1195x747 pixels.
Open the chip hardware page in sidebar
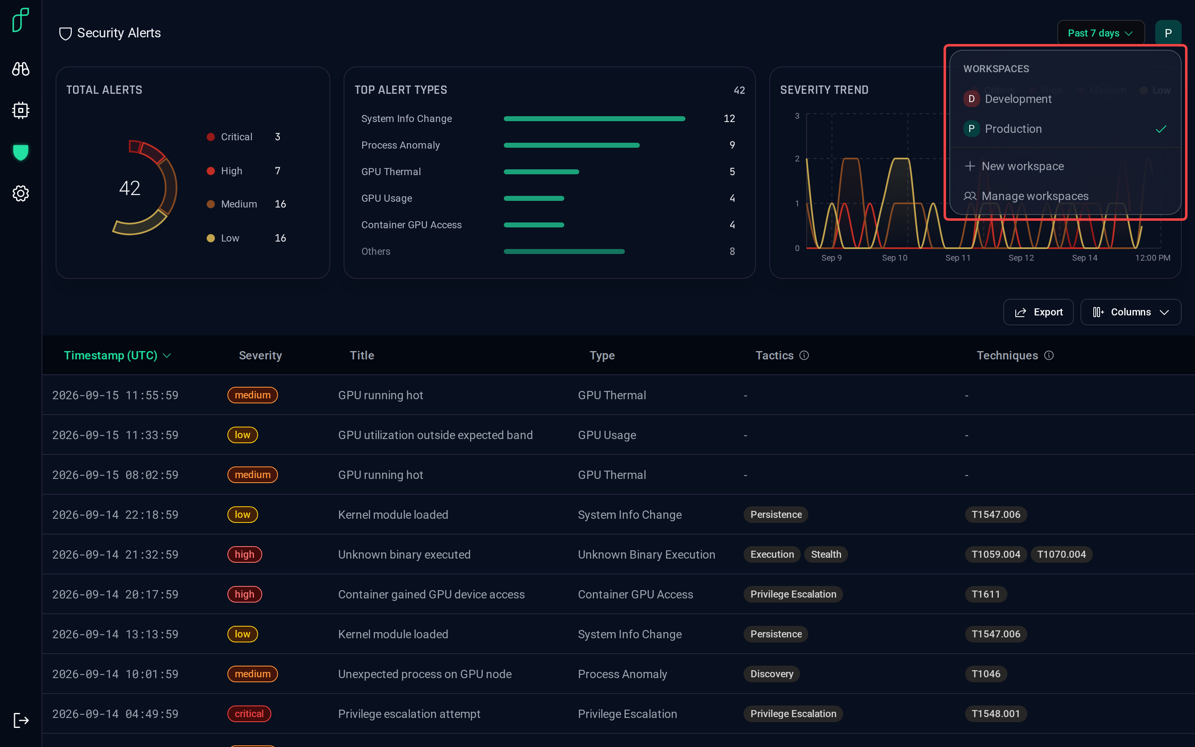click(x=21, y=110)
